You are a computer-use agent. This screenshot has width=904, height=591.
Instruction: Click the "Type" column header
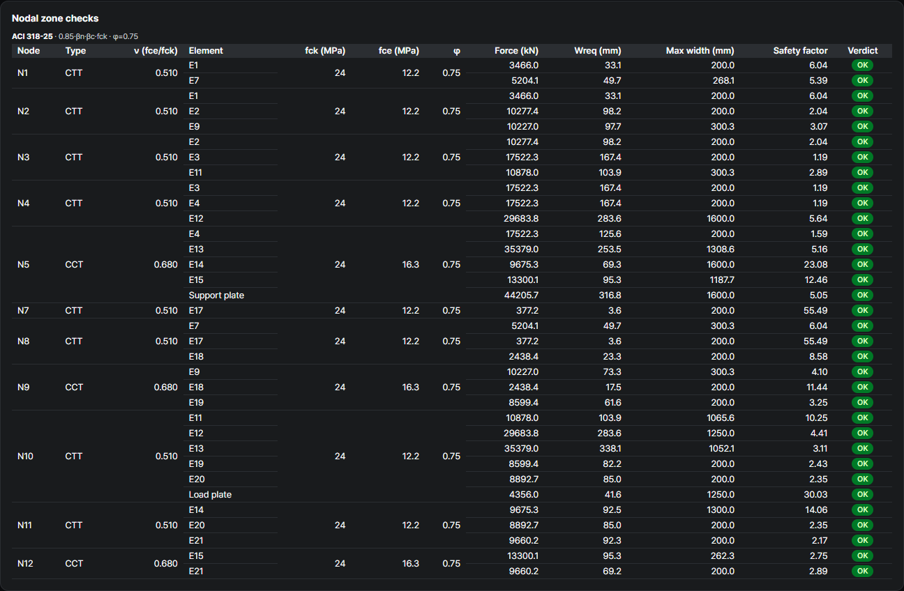[76, 51]
